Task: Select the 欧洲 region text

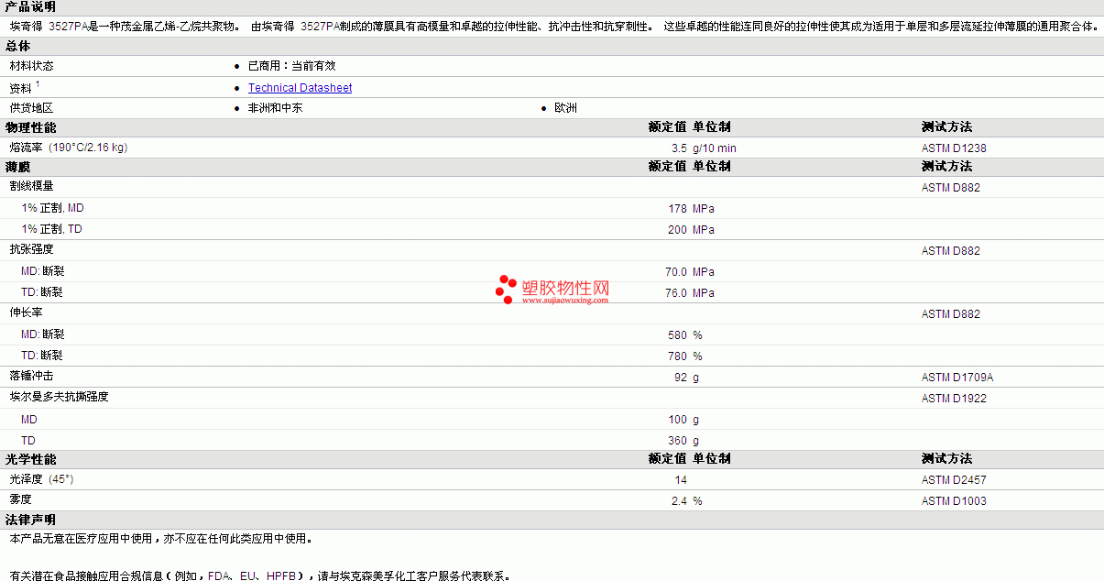Action: pos(565,108)
